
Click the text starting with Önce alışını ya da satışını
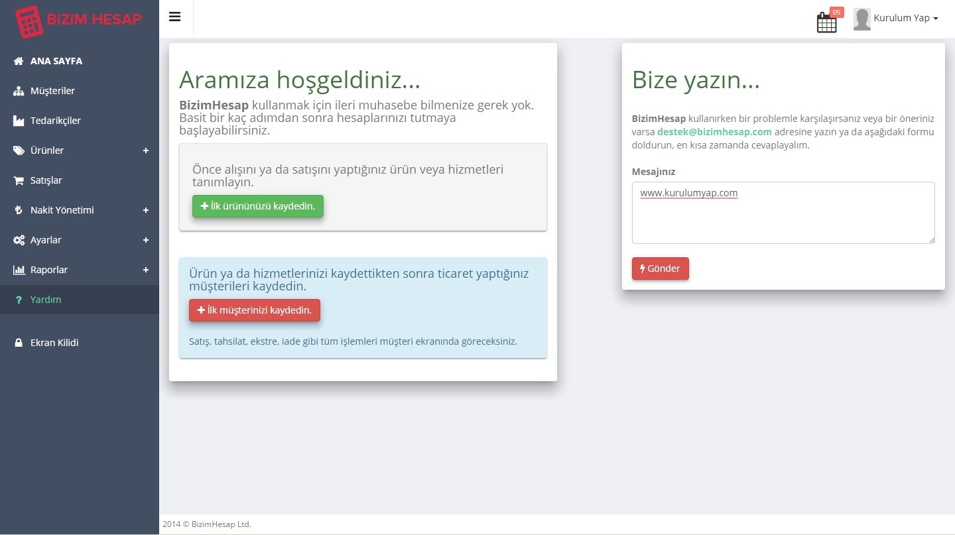pos(348,176)
